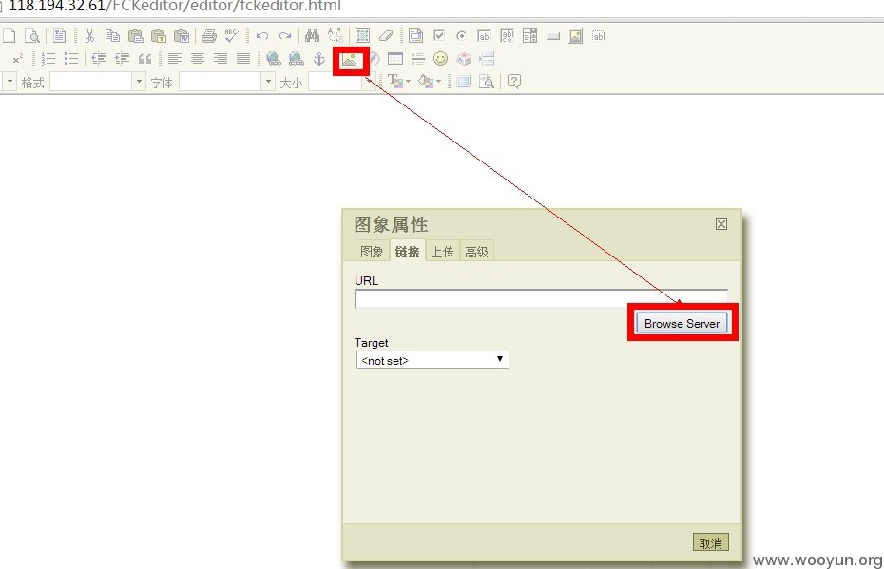
Task: Insert an Anchor
Action: [319, 59]
